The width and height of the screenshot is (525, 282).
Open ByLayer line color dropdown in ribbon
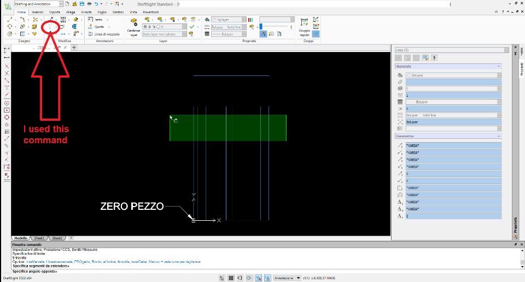click(x=244, y=20)
